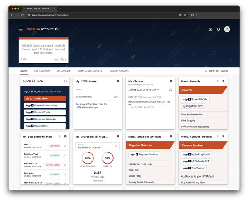The image size is (248, 201).
Task: Open the notifications bell
Action: pyautogui.click(x=219, y=29)
